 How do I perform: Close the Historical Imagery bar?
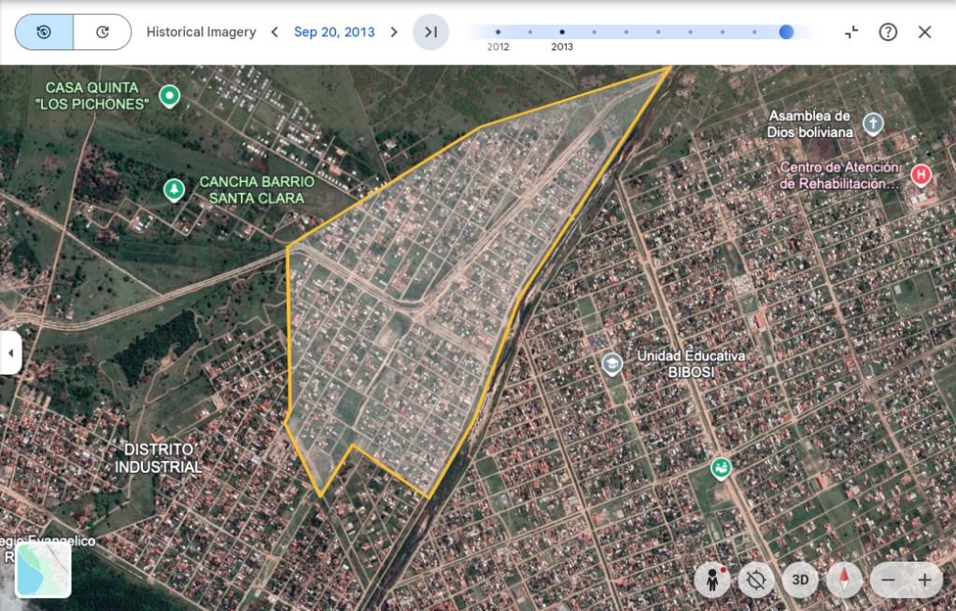[924, 32]
